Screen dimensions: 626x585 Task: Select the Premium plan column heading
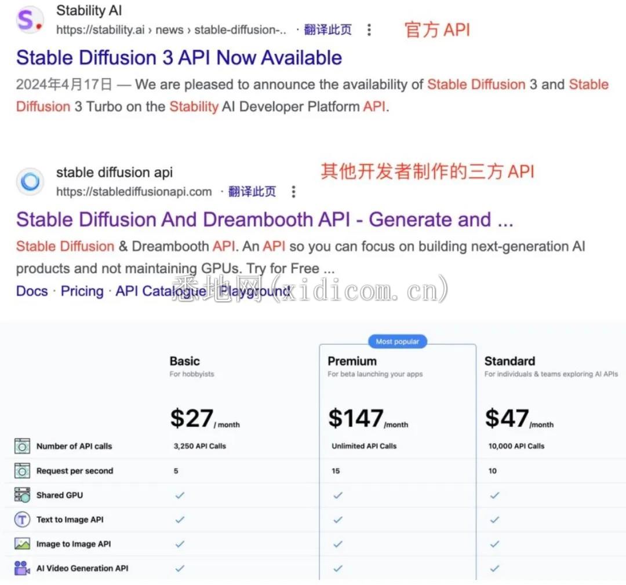pos(351,361)
